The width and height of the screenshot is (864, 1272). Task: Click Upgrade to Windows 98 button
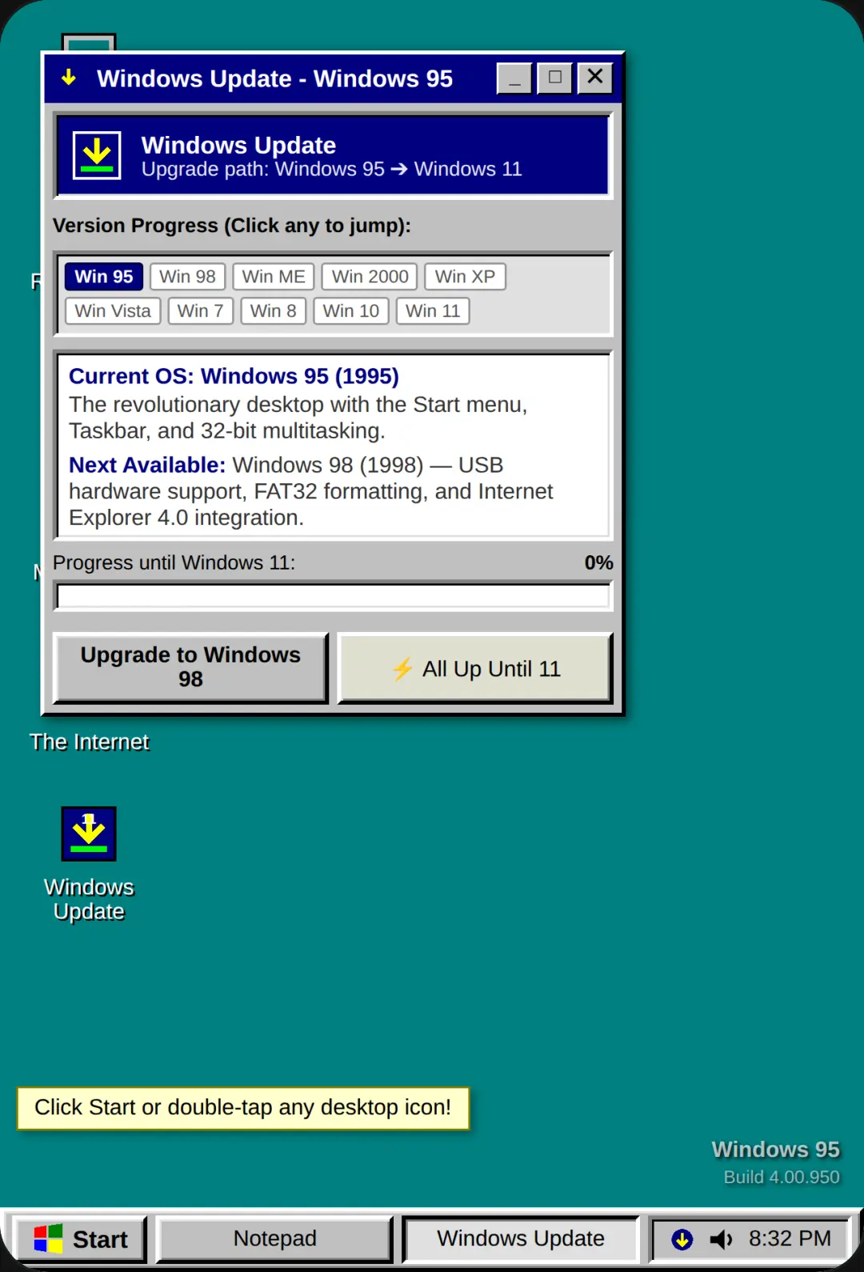coord(190,668)
